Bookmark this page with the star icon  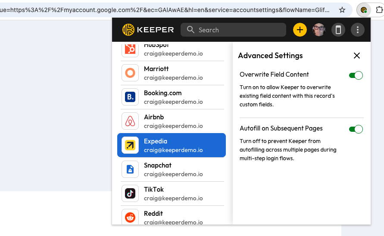pyautogui.click(x=342, y=9)
